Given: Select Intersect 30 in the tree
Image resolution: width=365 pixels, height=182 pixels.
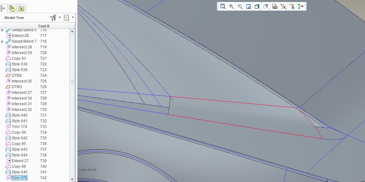Looking at the screenshot, I should pos(22,98).
